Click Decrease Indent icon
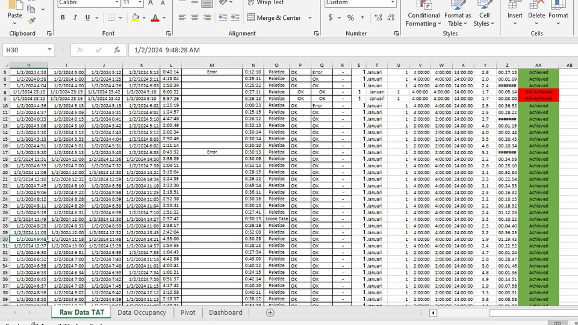The width and height of the screenshot is (578, 325). click(223, 17)
